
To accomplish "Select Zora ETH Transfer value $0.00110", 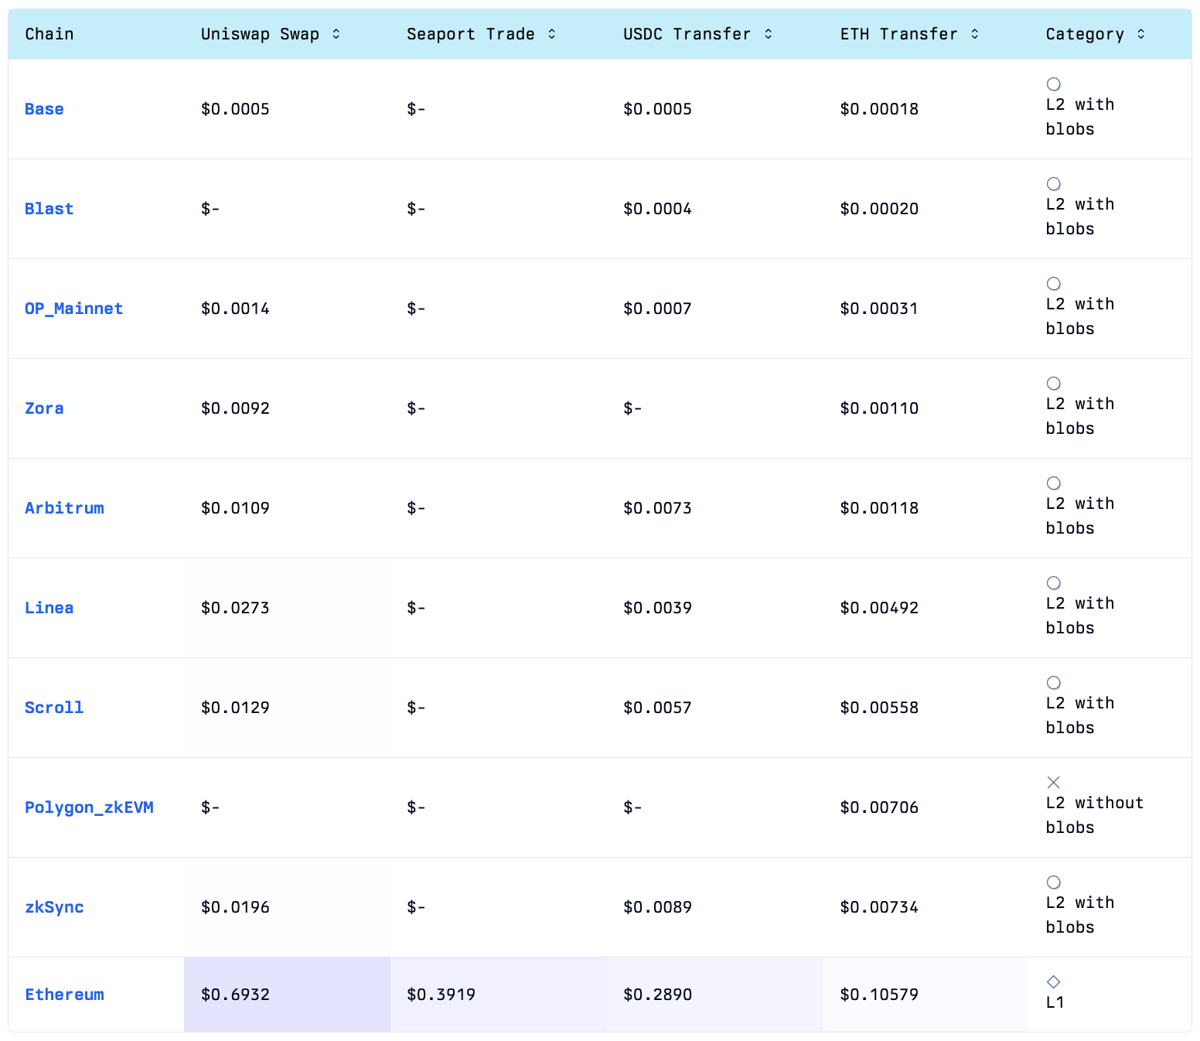I will coord(879,408).
